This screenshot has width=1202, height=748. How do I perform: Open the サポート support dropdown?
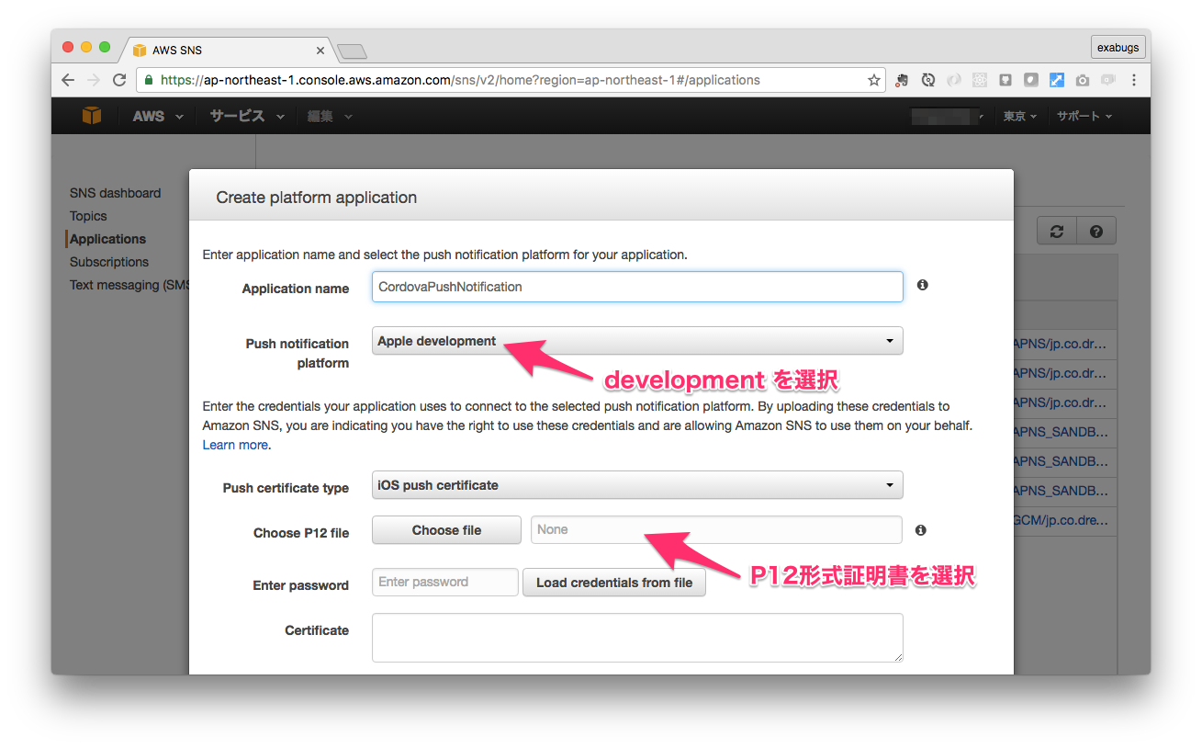[1084, 117]
